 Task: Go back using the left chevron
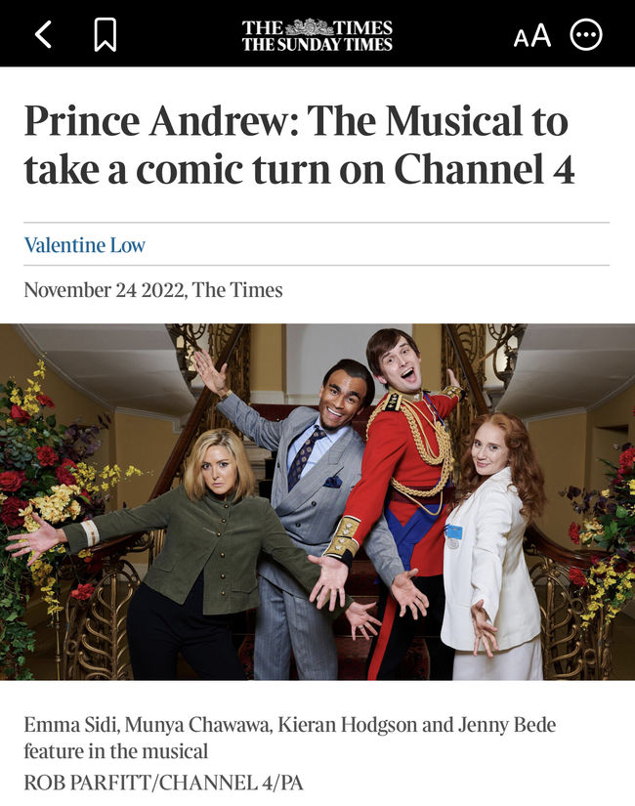44,34
